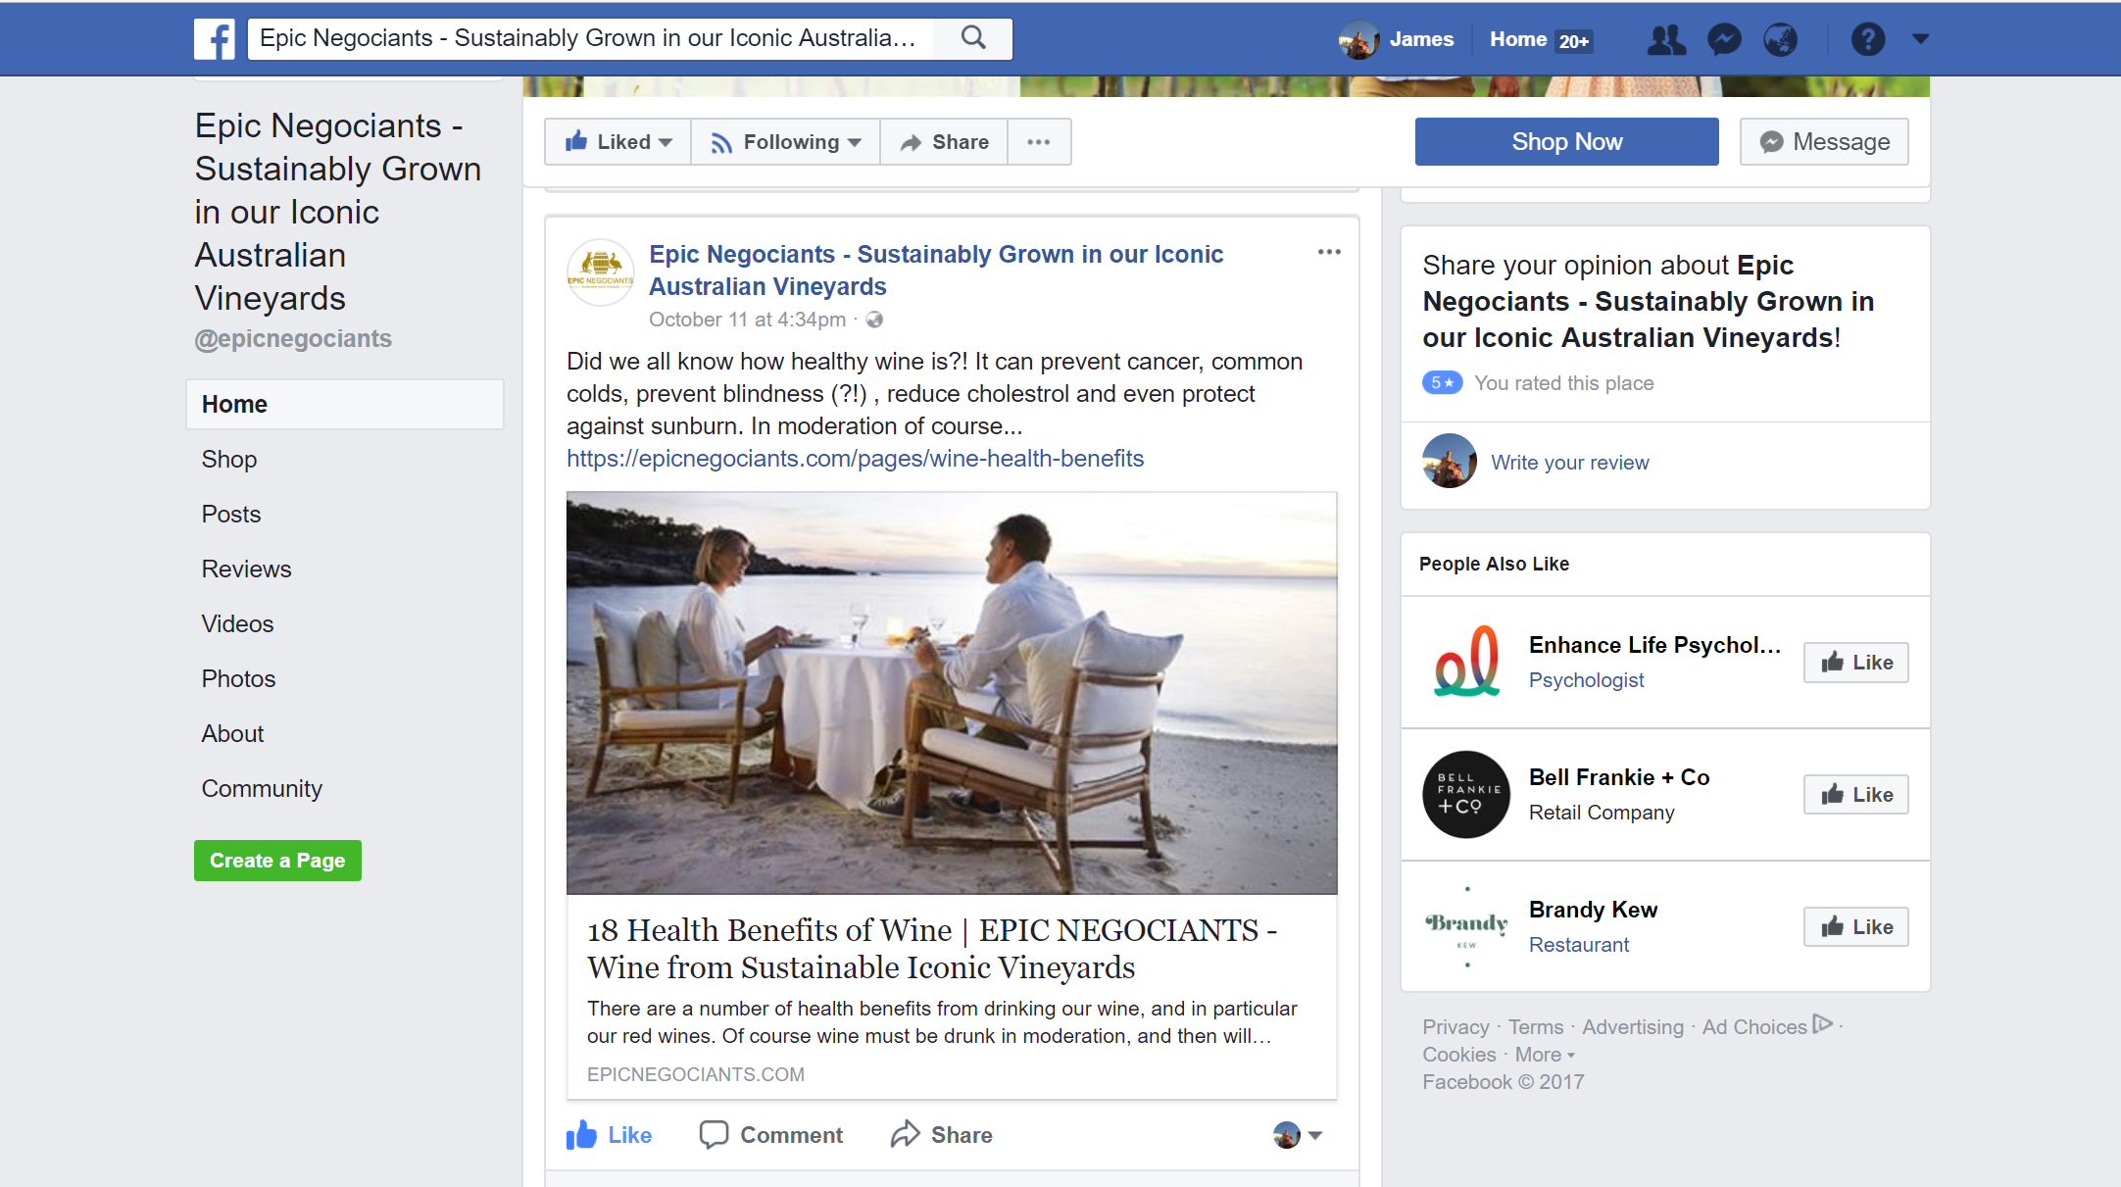The width and height of the screenshot is (2121, 1187).
Task: Open Ad Choices footer link
Action: [1767, 1026]
